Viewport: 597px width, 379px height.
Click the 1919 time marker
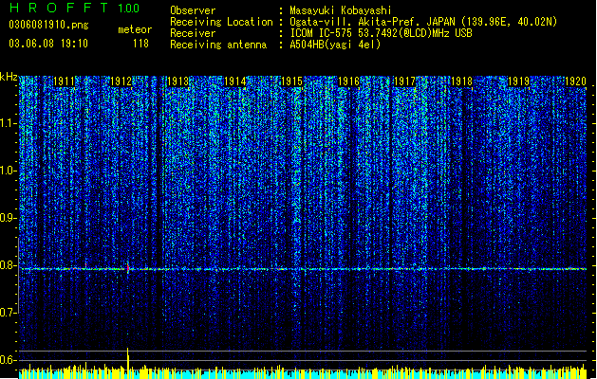click(x=518, y=81)
